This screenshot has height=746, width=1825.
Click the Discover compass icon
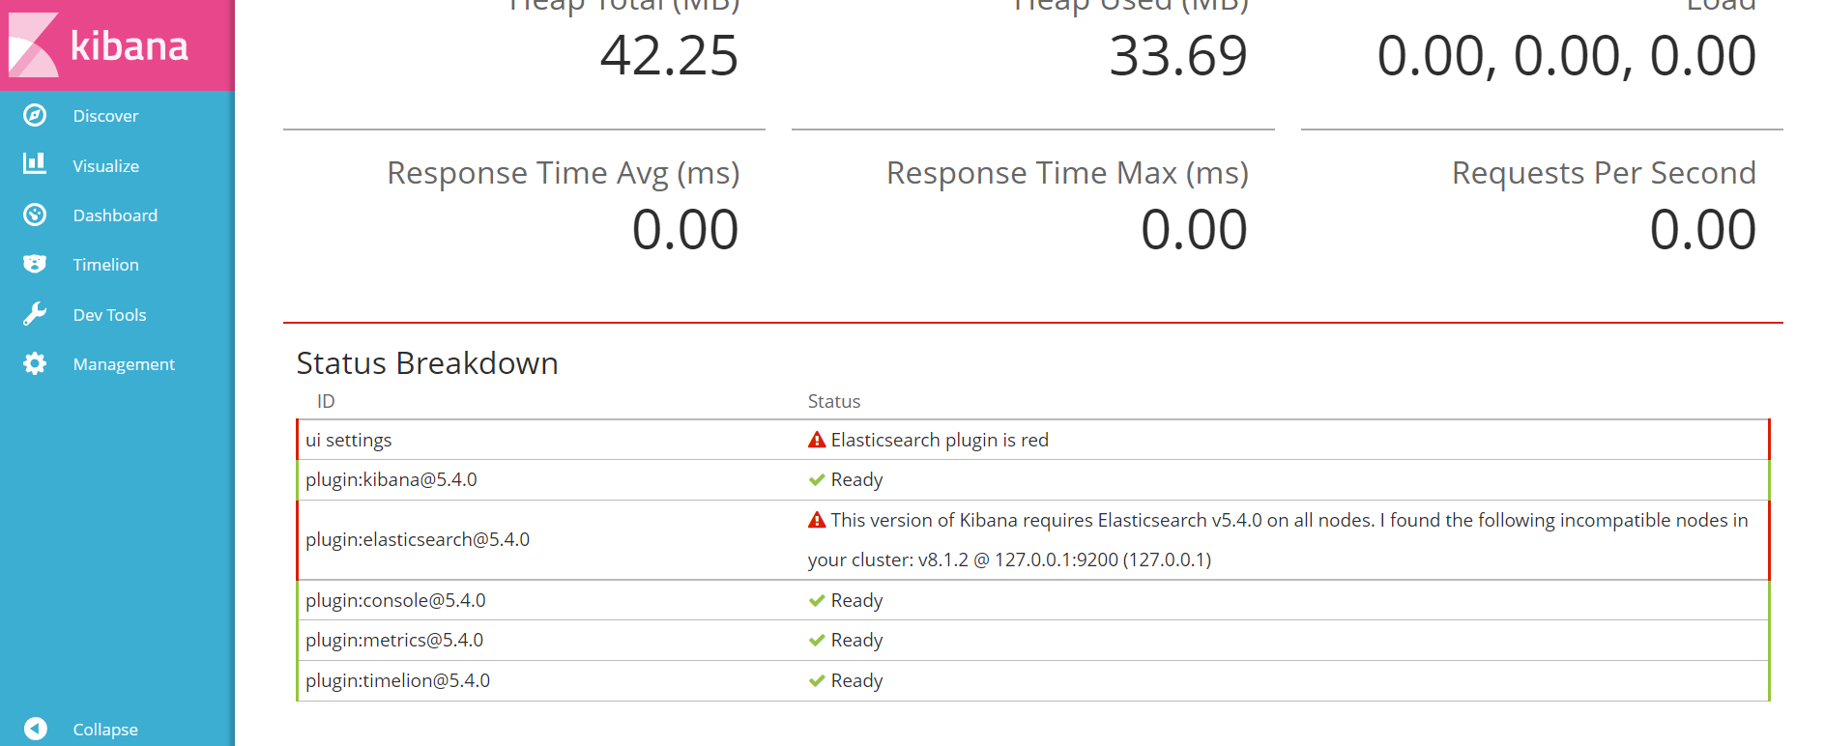pos(35,115)
